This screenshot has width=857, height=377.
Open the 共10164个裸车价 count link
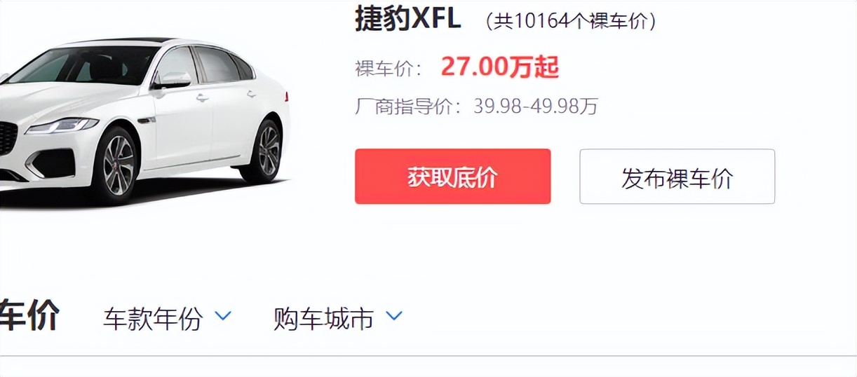click(572, 21)
